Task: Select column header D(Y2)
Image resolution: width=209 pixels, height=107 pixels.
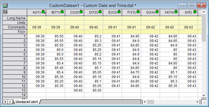Action: 93,12
